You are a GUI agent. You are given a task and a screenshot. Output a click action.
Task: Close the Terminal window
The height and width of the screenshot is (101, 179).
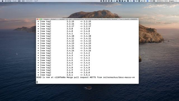[x=37, y=19]
